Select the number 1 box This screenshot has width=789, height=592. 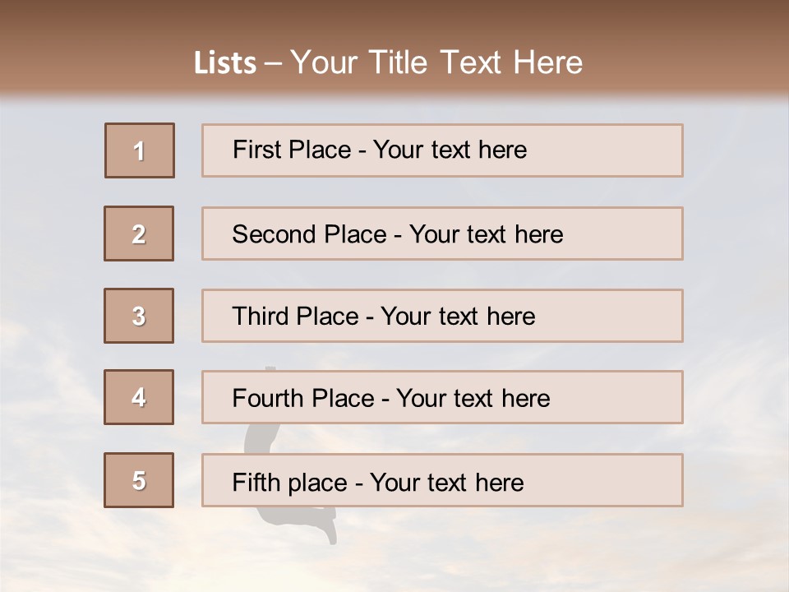click(x=140, y=150)
